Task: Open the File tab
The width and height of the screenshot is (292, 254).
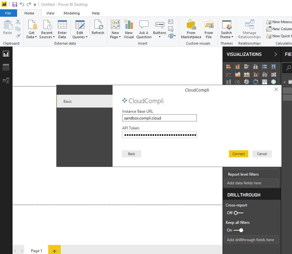Action: click(x=8, y=13)
